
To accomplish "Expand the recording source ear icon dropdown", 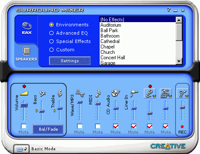I will click(x=187, y=96).
